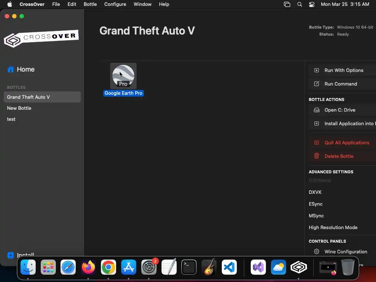Open Launchpad from the Dock
This screenshot has width=376, height=282.
(x=48, y=267)
